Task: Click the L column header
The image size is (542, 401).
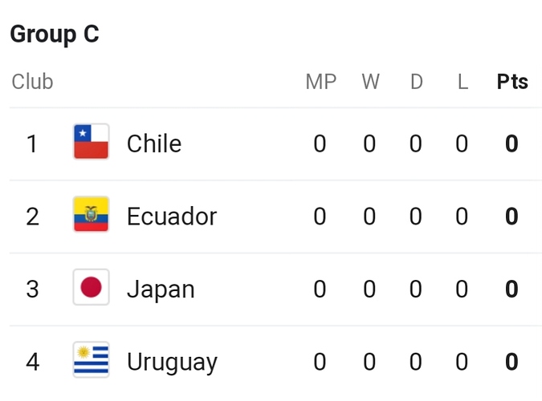Action: (x=463, y=82)
